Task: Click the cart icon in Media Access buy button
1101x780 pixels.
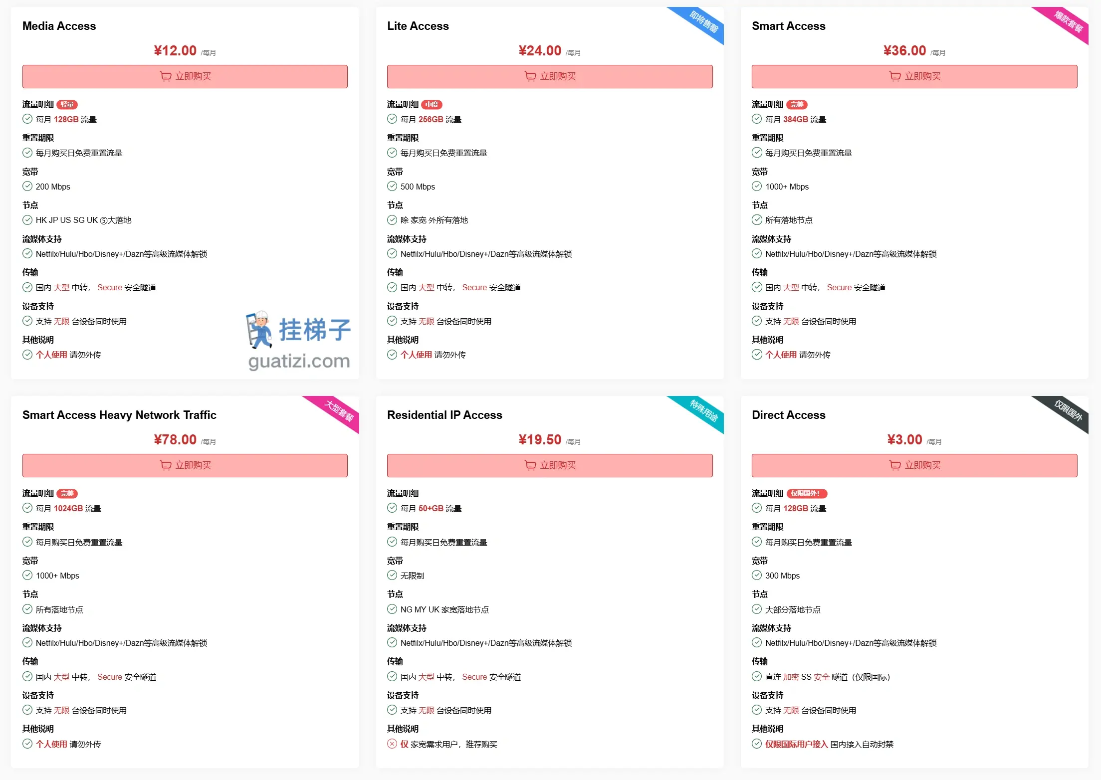Action: (166, 76)
